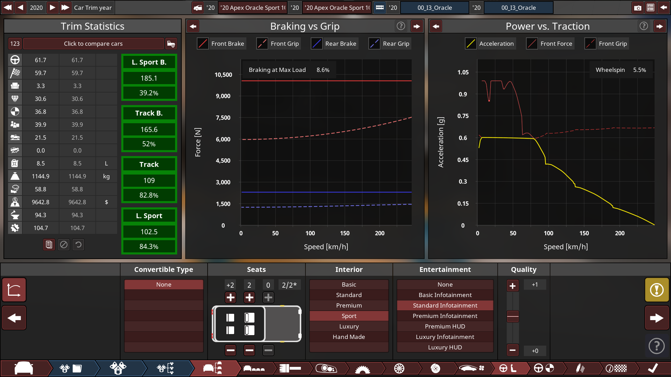Open the detailed stats document icon

(49, 245)
